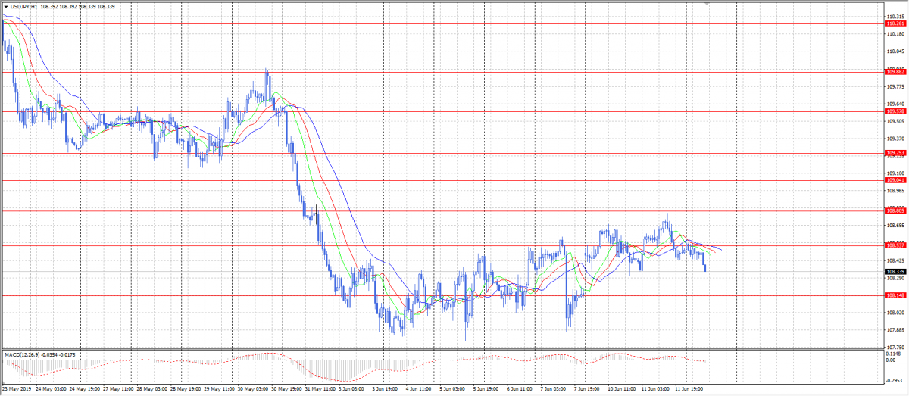This screenshot has width=909, height=396.
Task: Select the 109.253 horizontal level price tag
Action: (895, 153)
